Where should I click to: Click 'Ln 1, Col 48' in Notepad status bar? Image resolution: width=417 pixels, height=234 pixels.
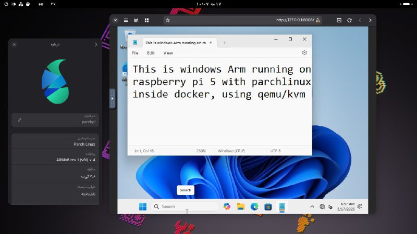144,151
